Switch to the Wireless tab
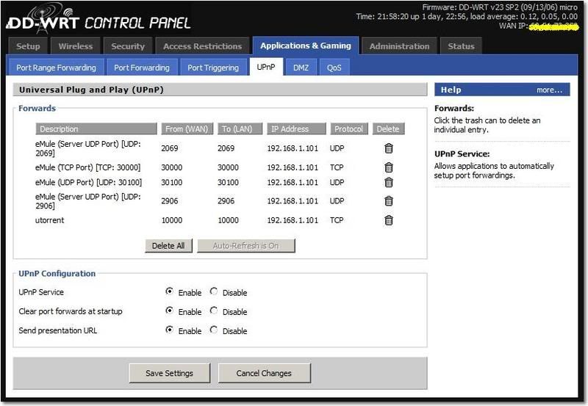This screenshot has height=406, width=588. click(x=76, y=46)
